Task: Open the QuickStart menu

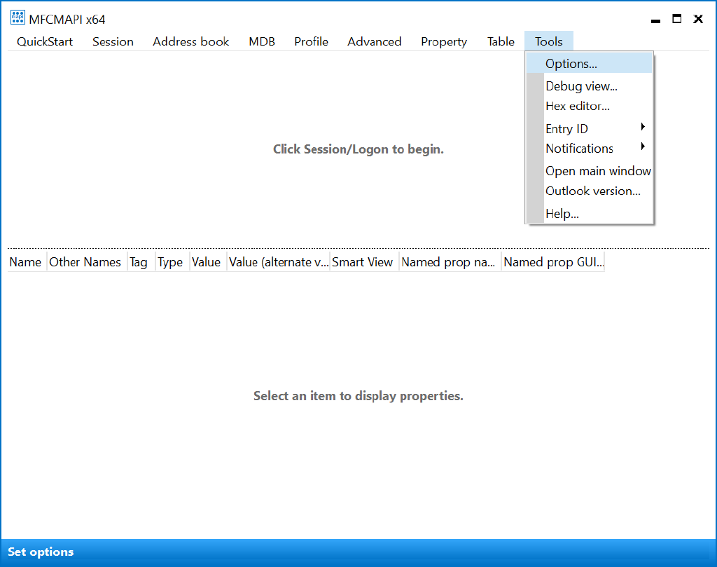Action: point(43,41)
